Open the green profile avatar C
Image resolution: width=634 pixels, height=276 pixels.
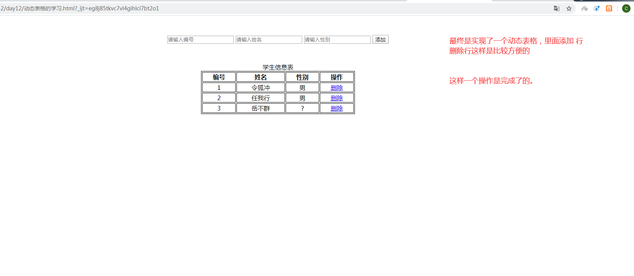pyautogui.click(x=626, y=8)
